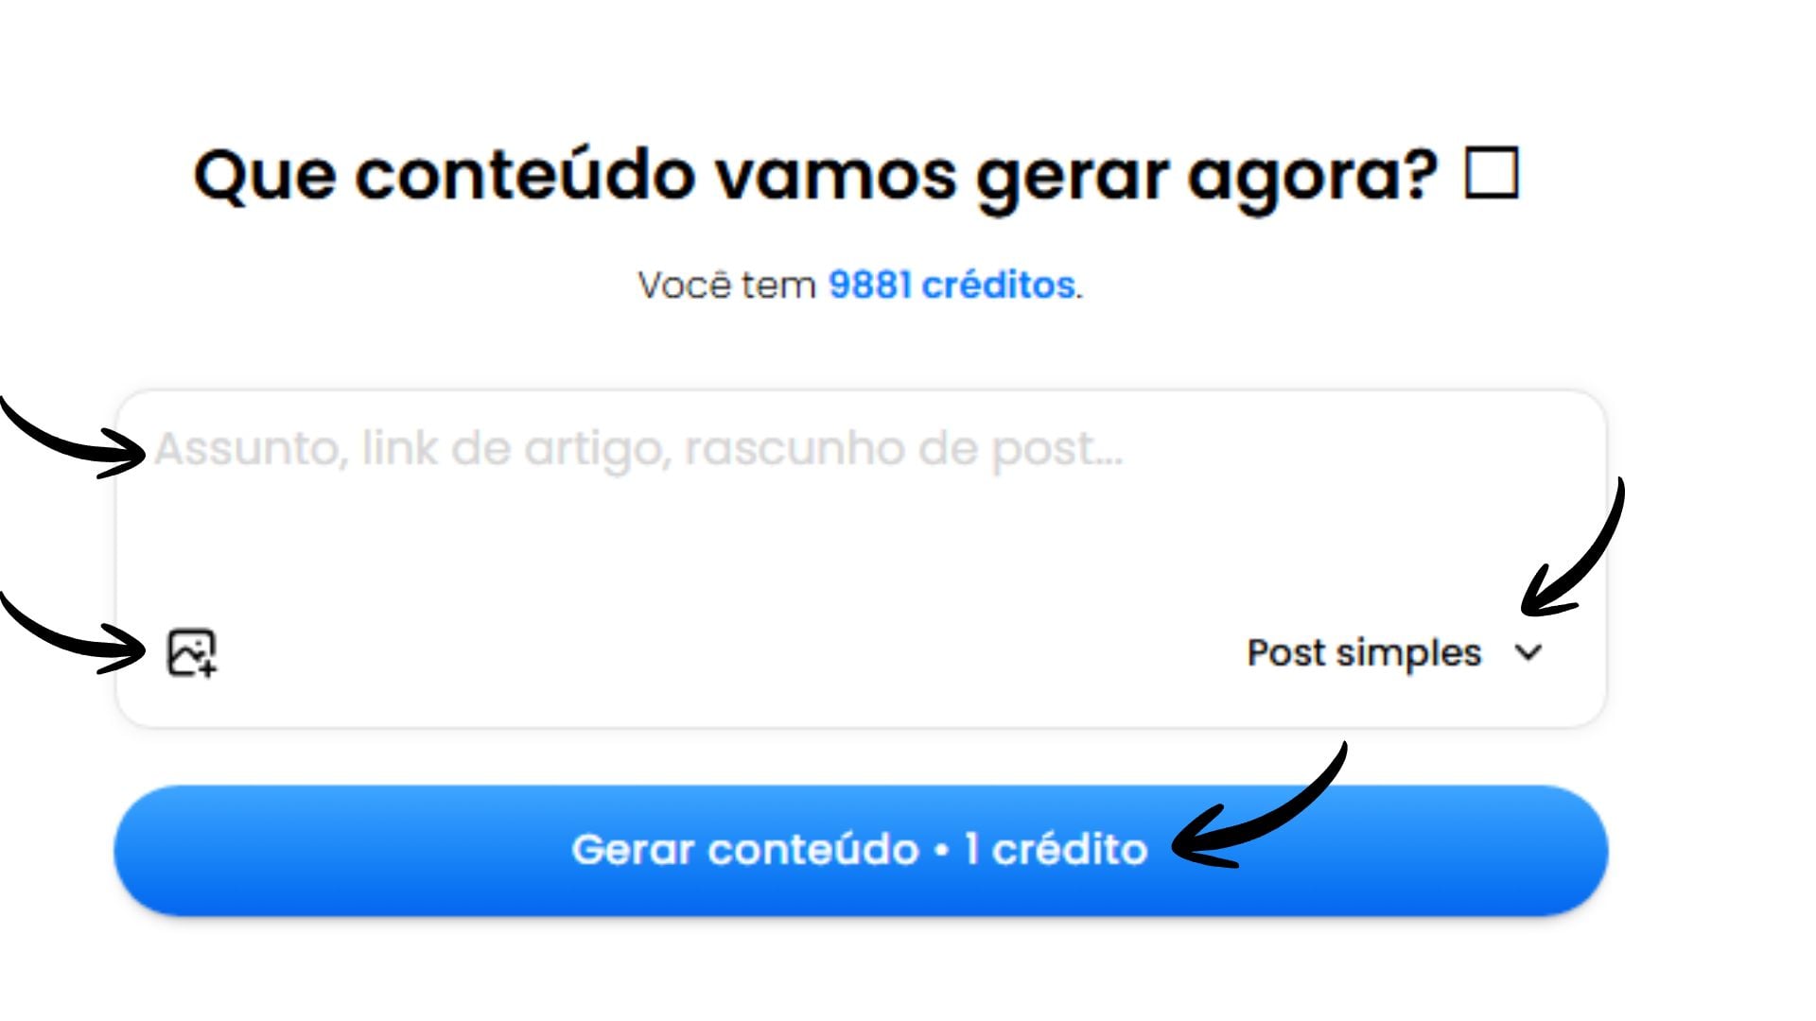This screenshot has width=1816, height=1021.
Task: Click the chevron icon beside Post simples
Action: point(1528,652)
